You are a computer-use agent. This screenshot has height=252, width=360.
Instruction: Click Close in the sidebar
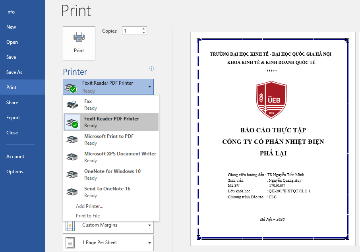[x=22, y=132]
